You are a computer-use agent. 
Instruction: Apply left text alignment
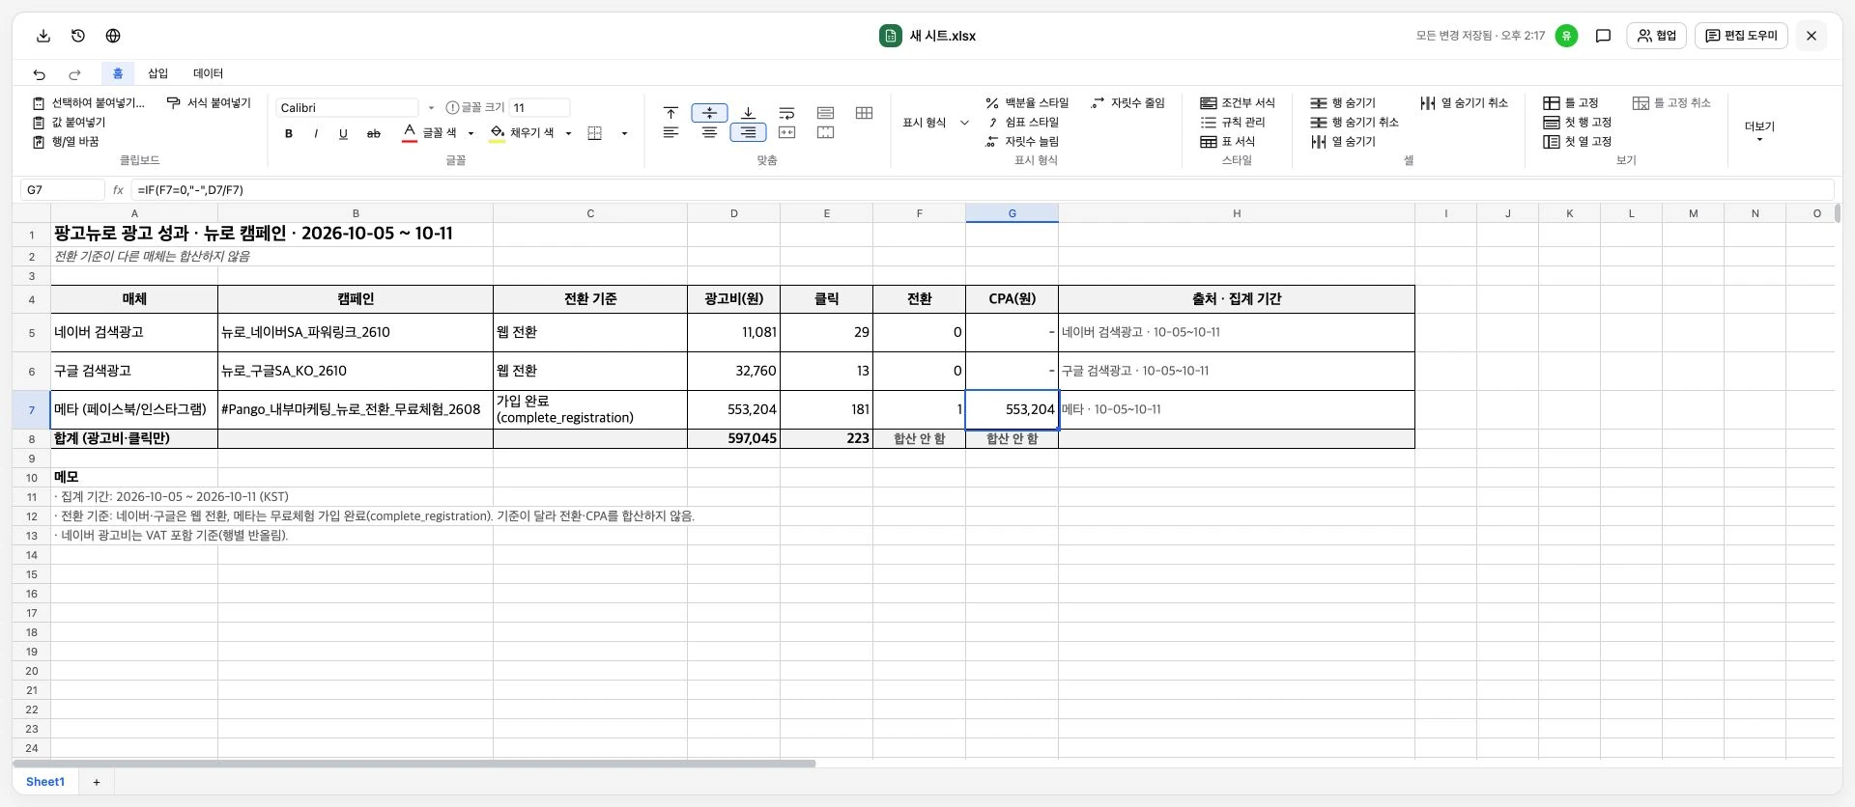coord(671,132)
